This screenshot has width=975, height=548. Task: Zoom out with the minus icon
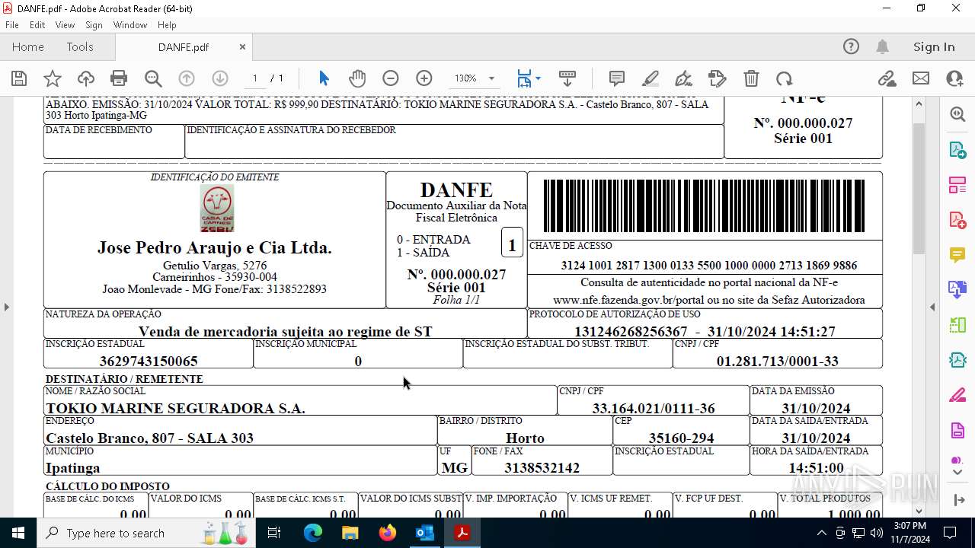(391, 78)
